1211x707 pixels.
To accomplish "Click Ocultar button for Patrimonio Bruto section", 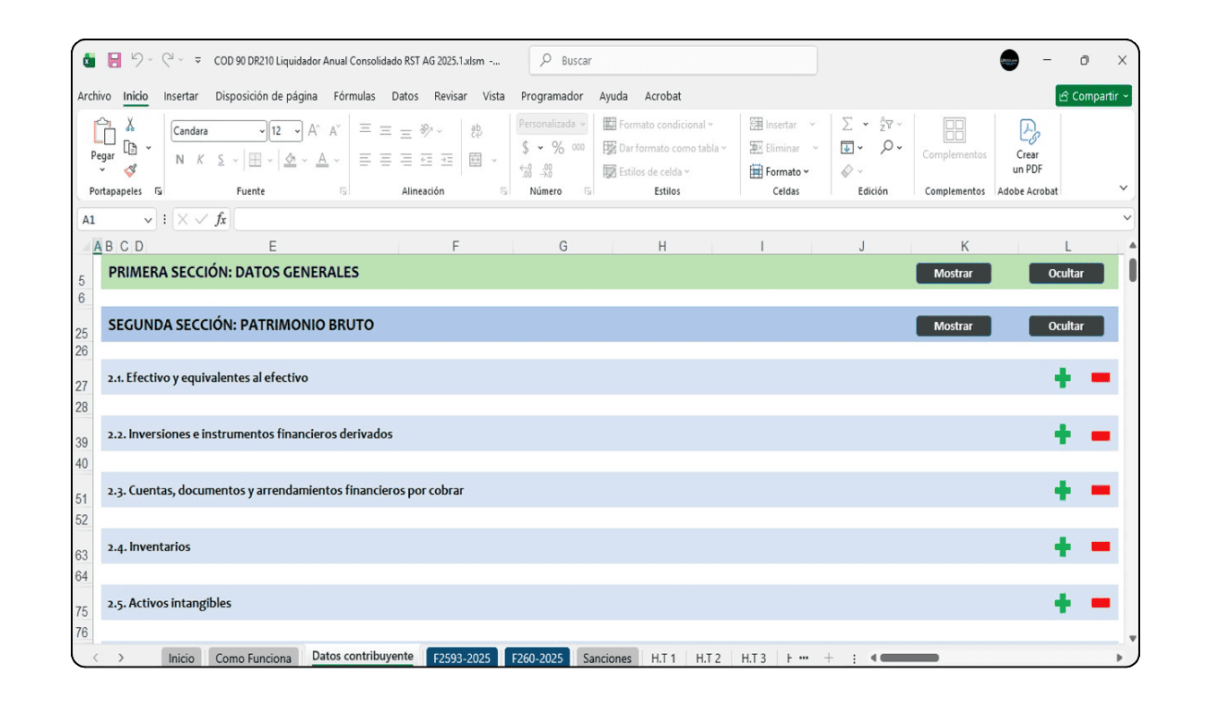I will pos(1066,326).
